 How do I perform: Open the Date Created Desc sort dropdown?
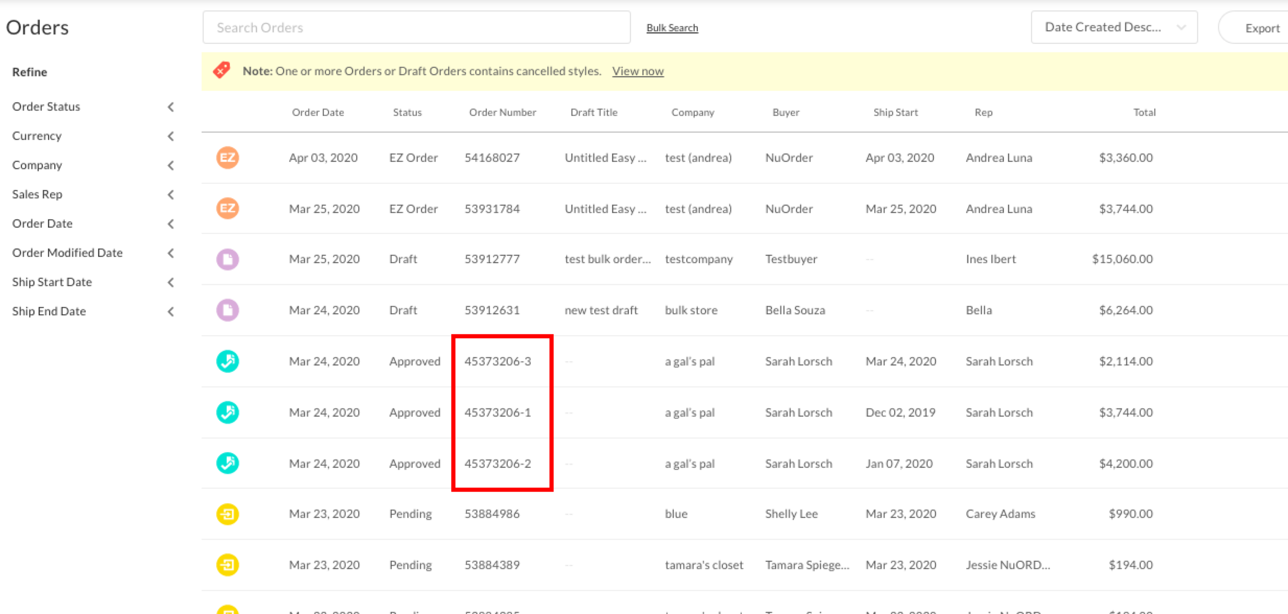coord(1114,27)
